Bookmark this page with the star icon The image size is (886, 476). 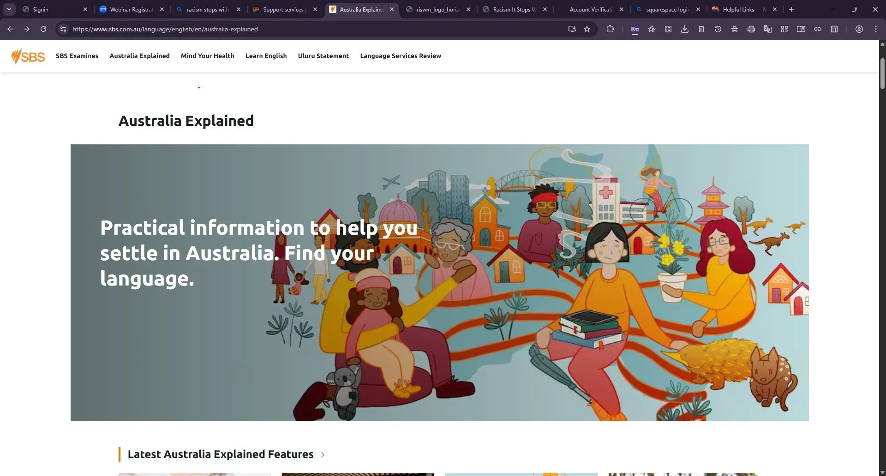pos(587,29)
